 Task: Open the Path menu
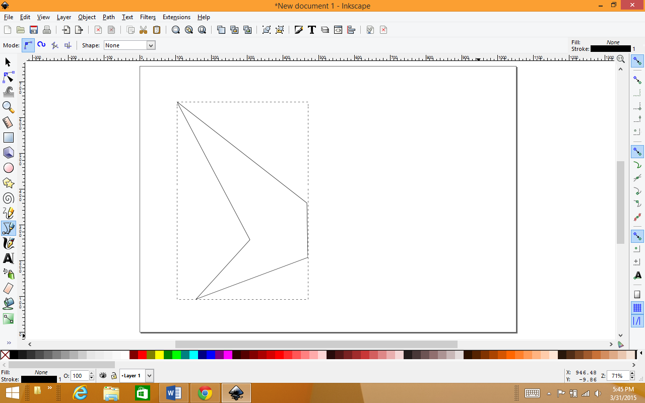pyautogui.click(x=108, y=17)
